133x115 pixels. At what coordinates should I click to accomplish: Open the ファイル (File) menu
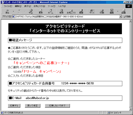point(8,6)
